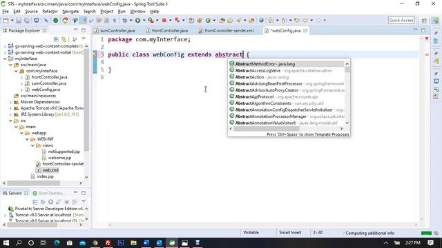Viewport: 442px width, 248px height.
Task: Click the autocomplete popup vertical scrollbar
Action: point(347,94)
